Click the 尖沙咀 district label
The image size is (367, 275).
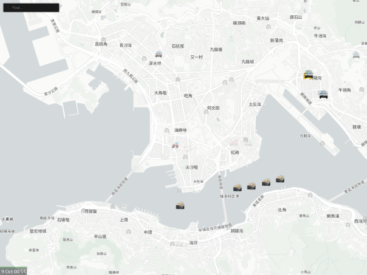[192, 167]
